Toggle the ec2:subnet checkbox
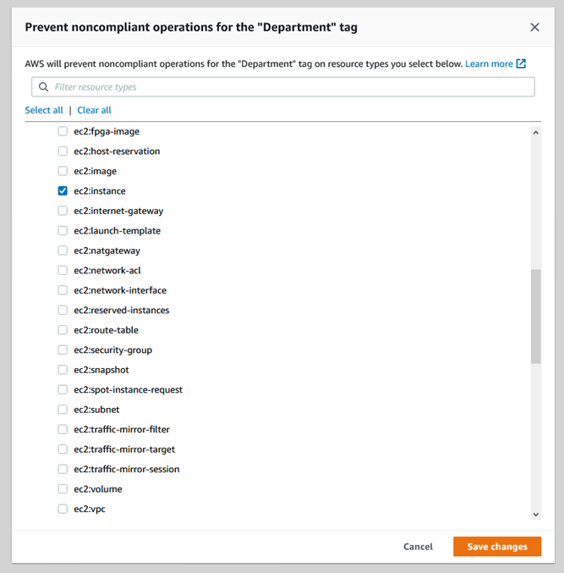Screen dimensions: 564x573 (63, 410)
